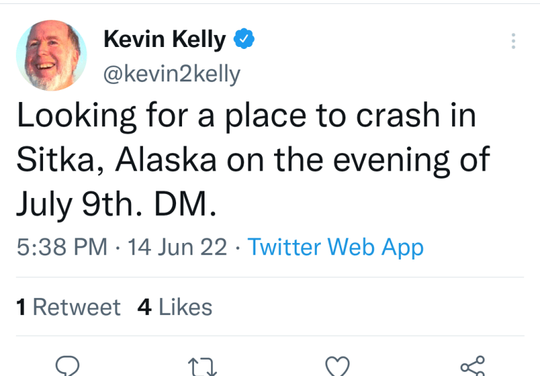The height and width of the screenshot is (376, 540).
Task: Like the tweet with the heart icon
Action: click(x=339, y=366)
